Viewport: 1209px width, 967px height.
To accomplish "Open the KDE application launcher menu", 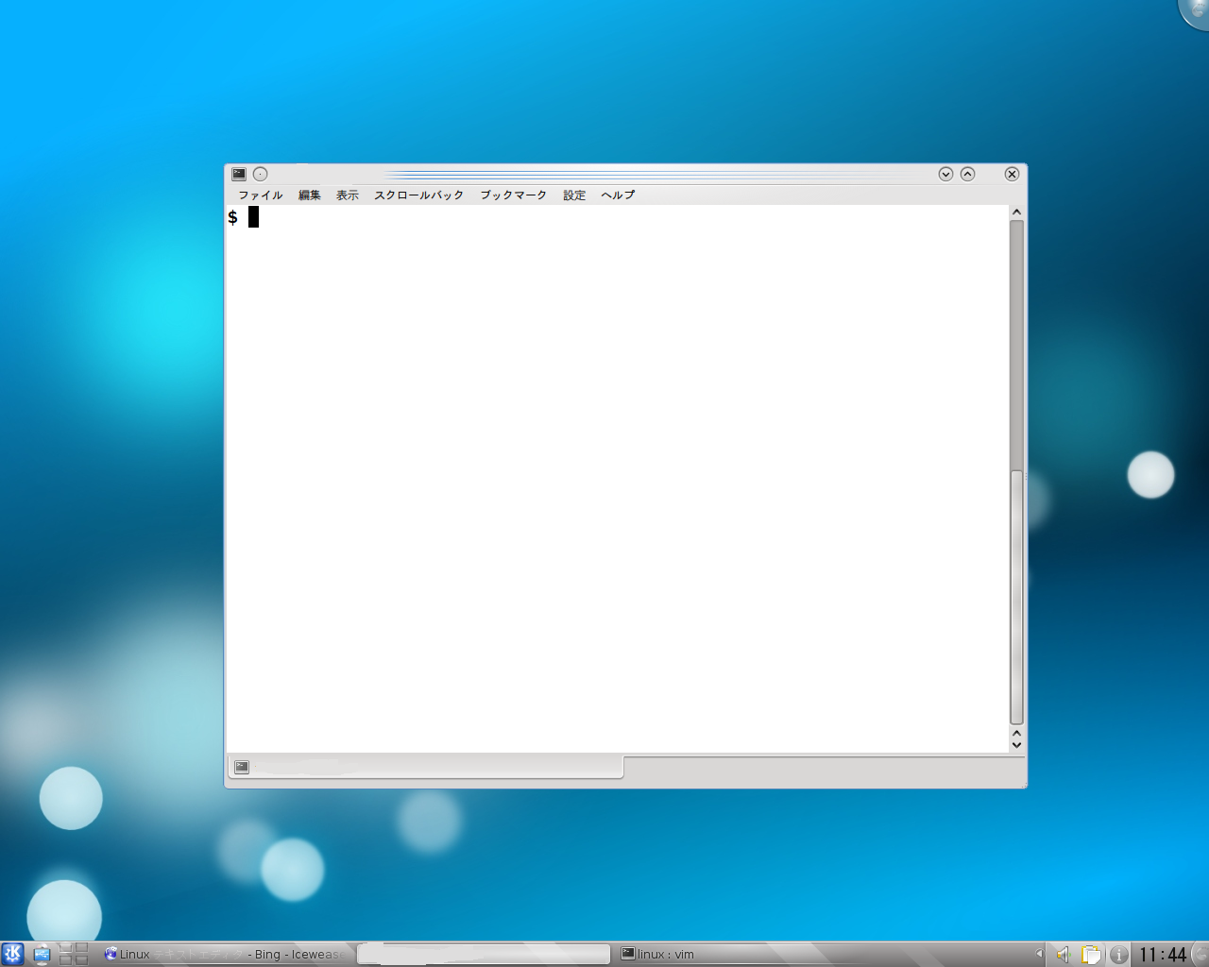I will (x=12, y=954).
